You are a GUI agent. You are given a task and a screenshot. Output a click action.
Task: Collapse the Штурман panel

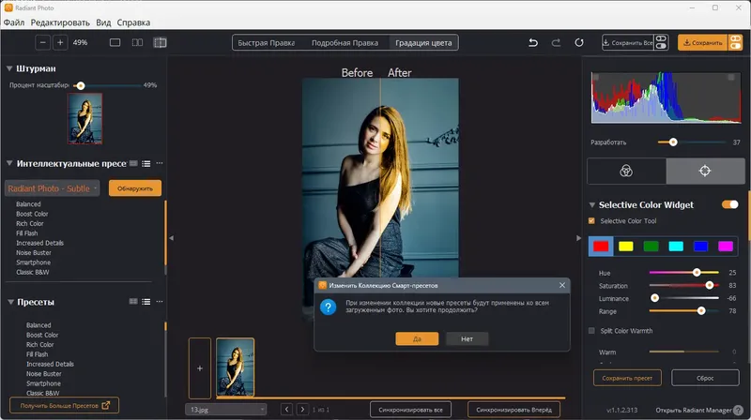click(10, 67)
